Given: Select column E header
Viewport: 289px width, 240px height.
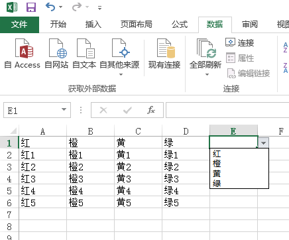Looking at the screenshot, I should click(233, 131).
